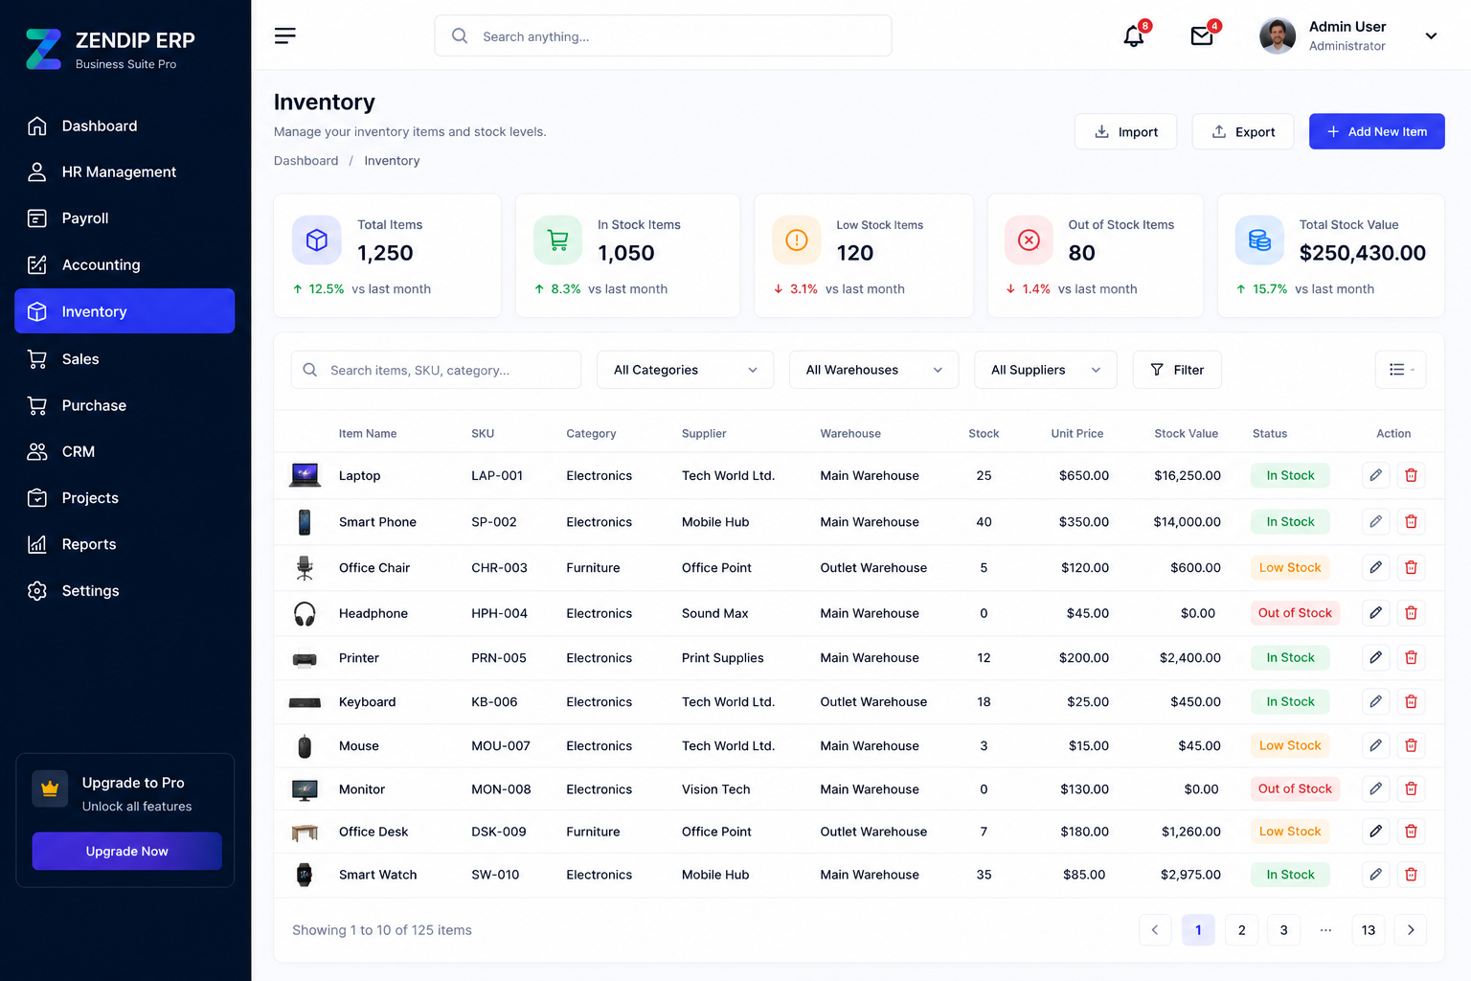Viewport: 1471px width, 981px height.
Task: Delete the Mouse item
Action: point(1411,745)
